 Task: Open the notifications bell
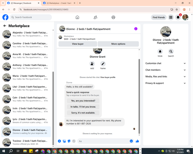click(178, 17)
